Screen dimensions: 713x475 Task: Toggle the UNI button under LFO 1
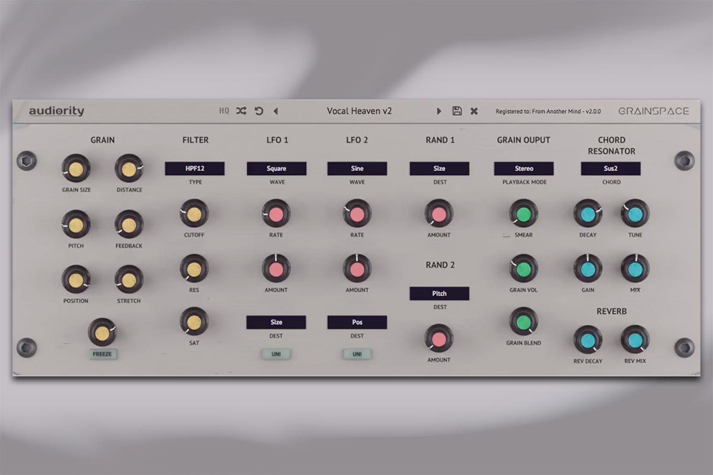(276, 354)
